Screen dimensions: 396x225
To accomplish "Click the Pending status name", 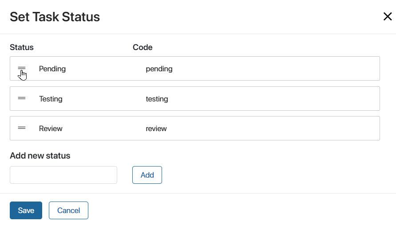I will [52, 69].
